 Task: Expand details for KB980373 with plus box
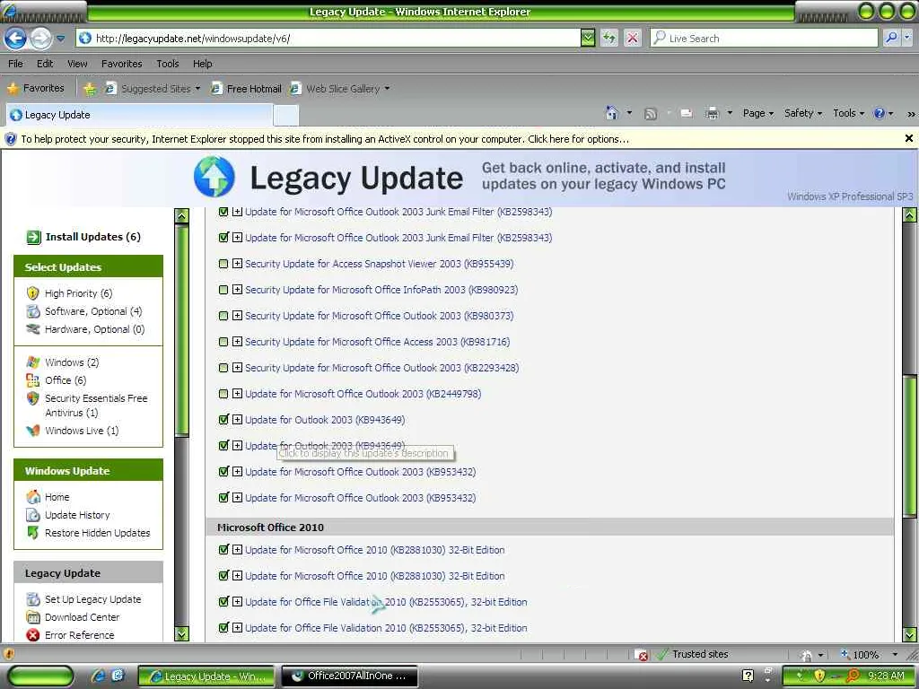coord(237,316)
